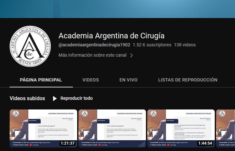Click the 138 videos count
Screen dimensions: 235x151
point(185,45)
